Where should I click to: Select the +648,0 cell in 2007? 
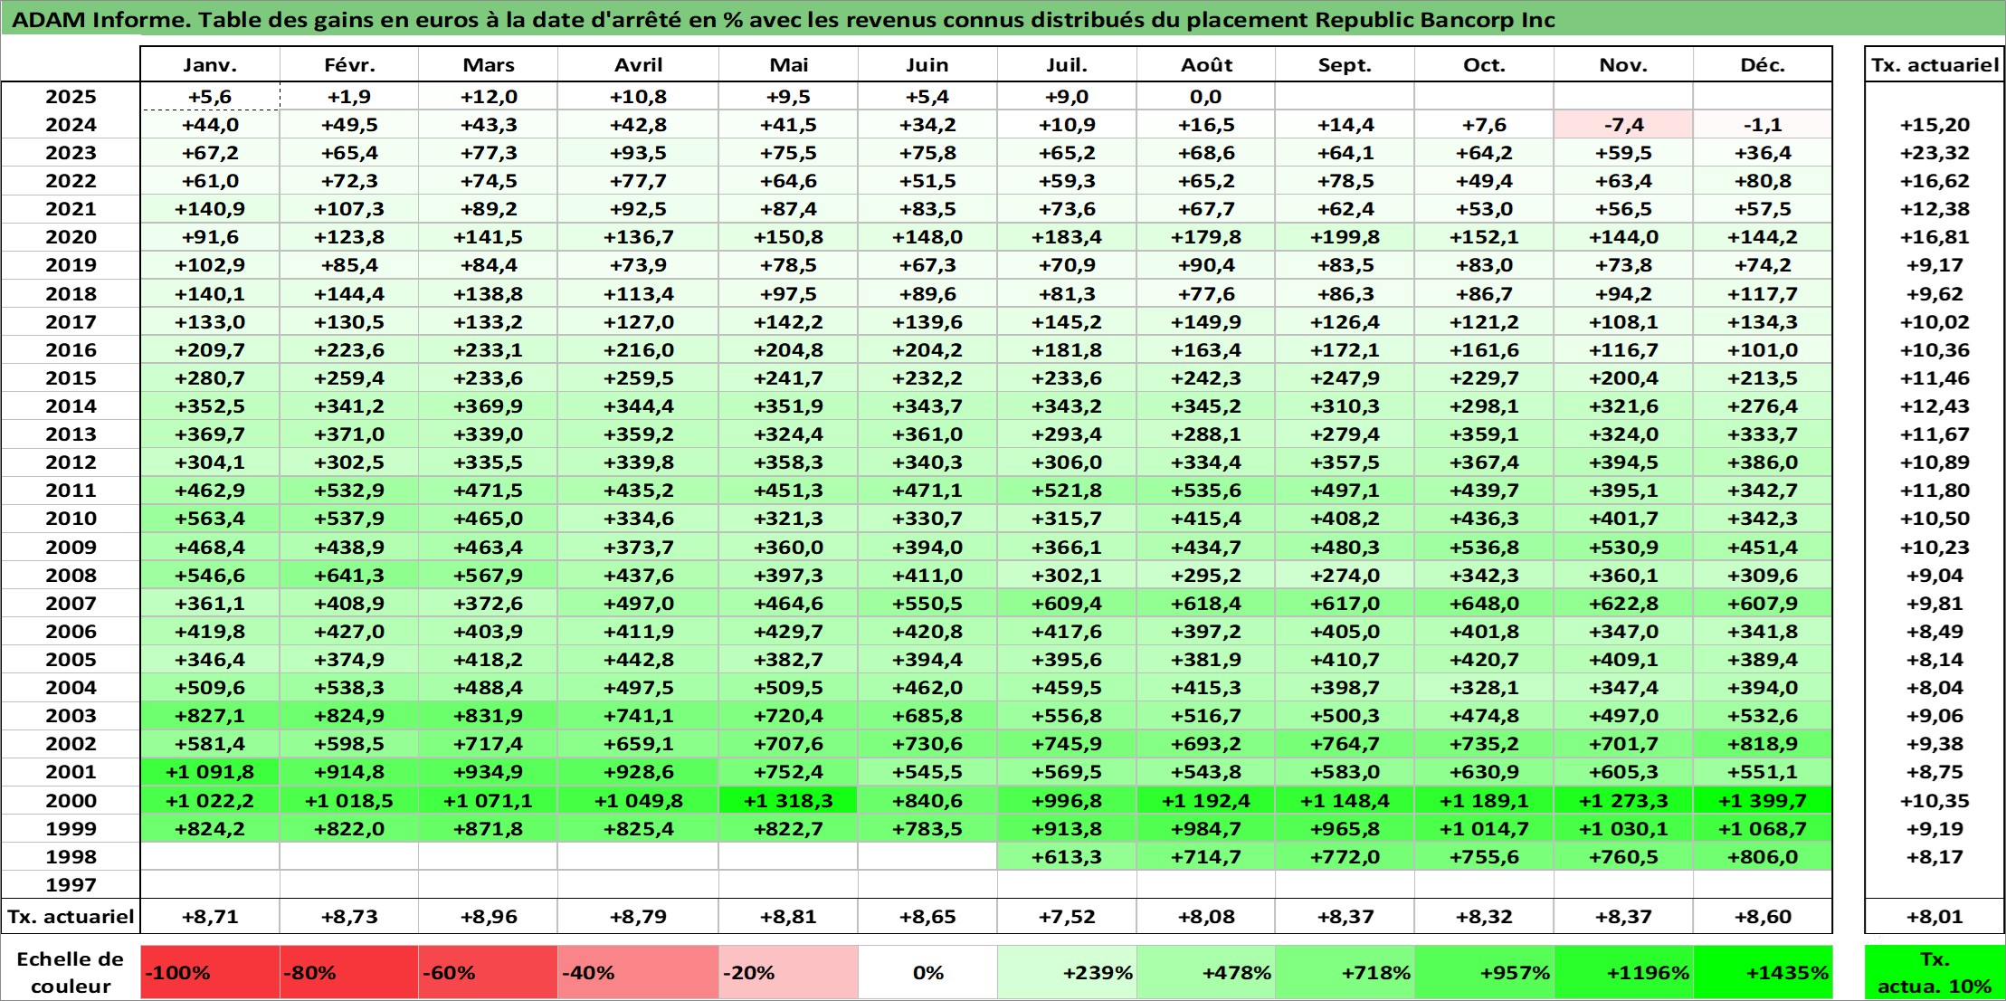[1484, 604]
